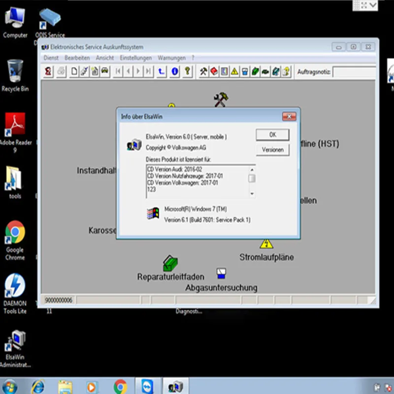
Task: Open TeamViewer from the taskbar
Action: point(148,386)
